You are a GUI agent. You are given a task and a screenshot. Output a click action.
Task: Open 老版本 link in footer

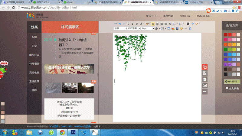click(x=97, y=126)
